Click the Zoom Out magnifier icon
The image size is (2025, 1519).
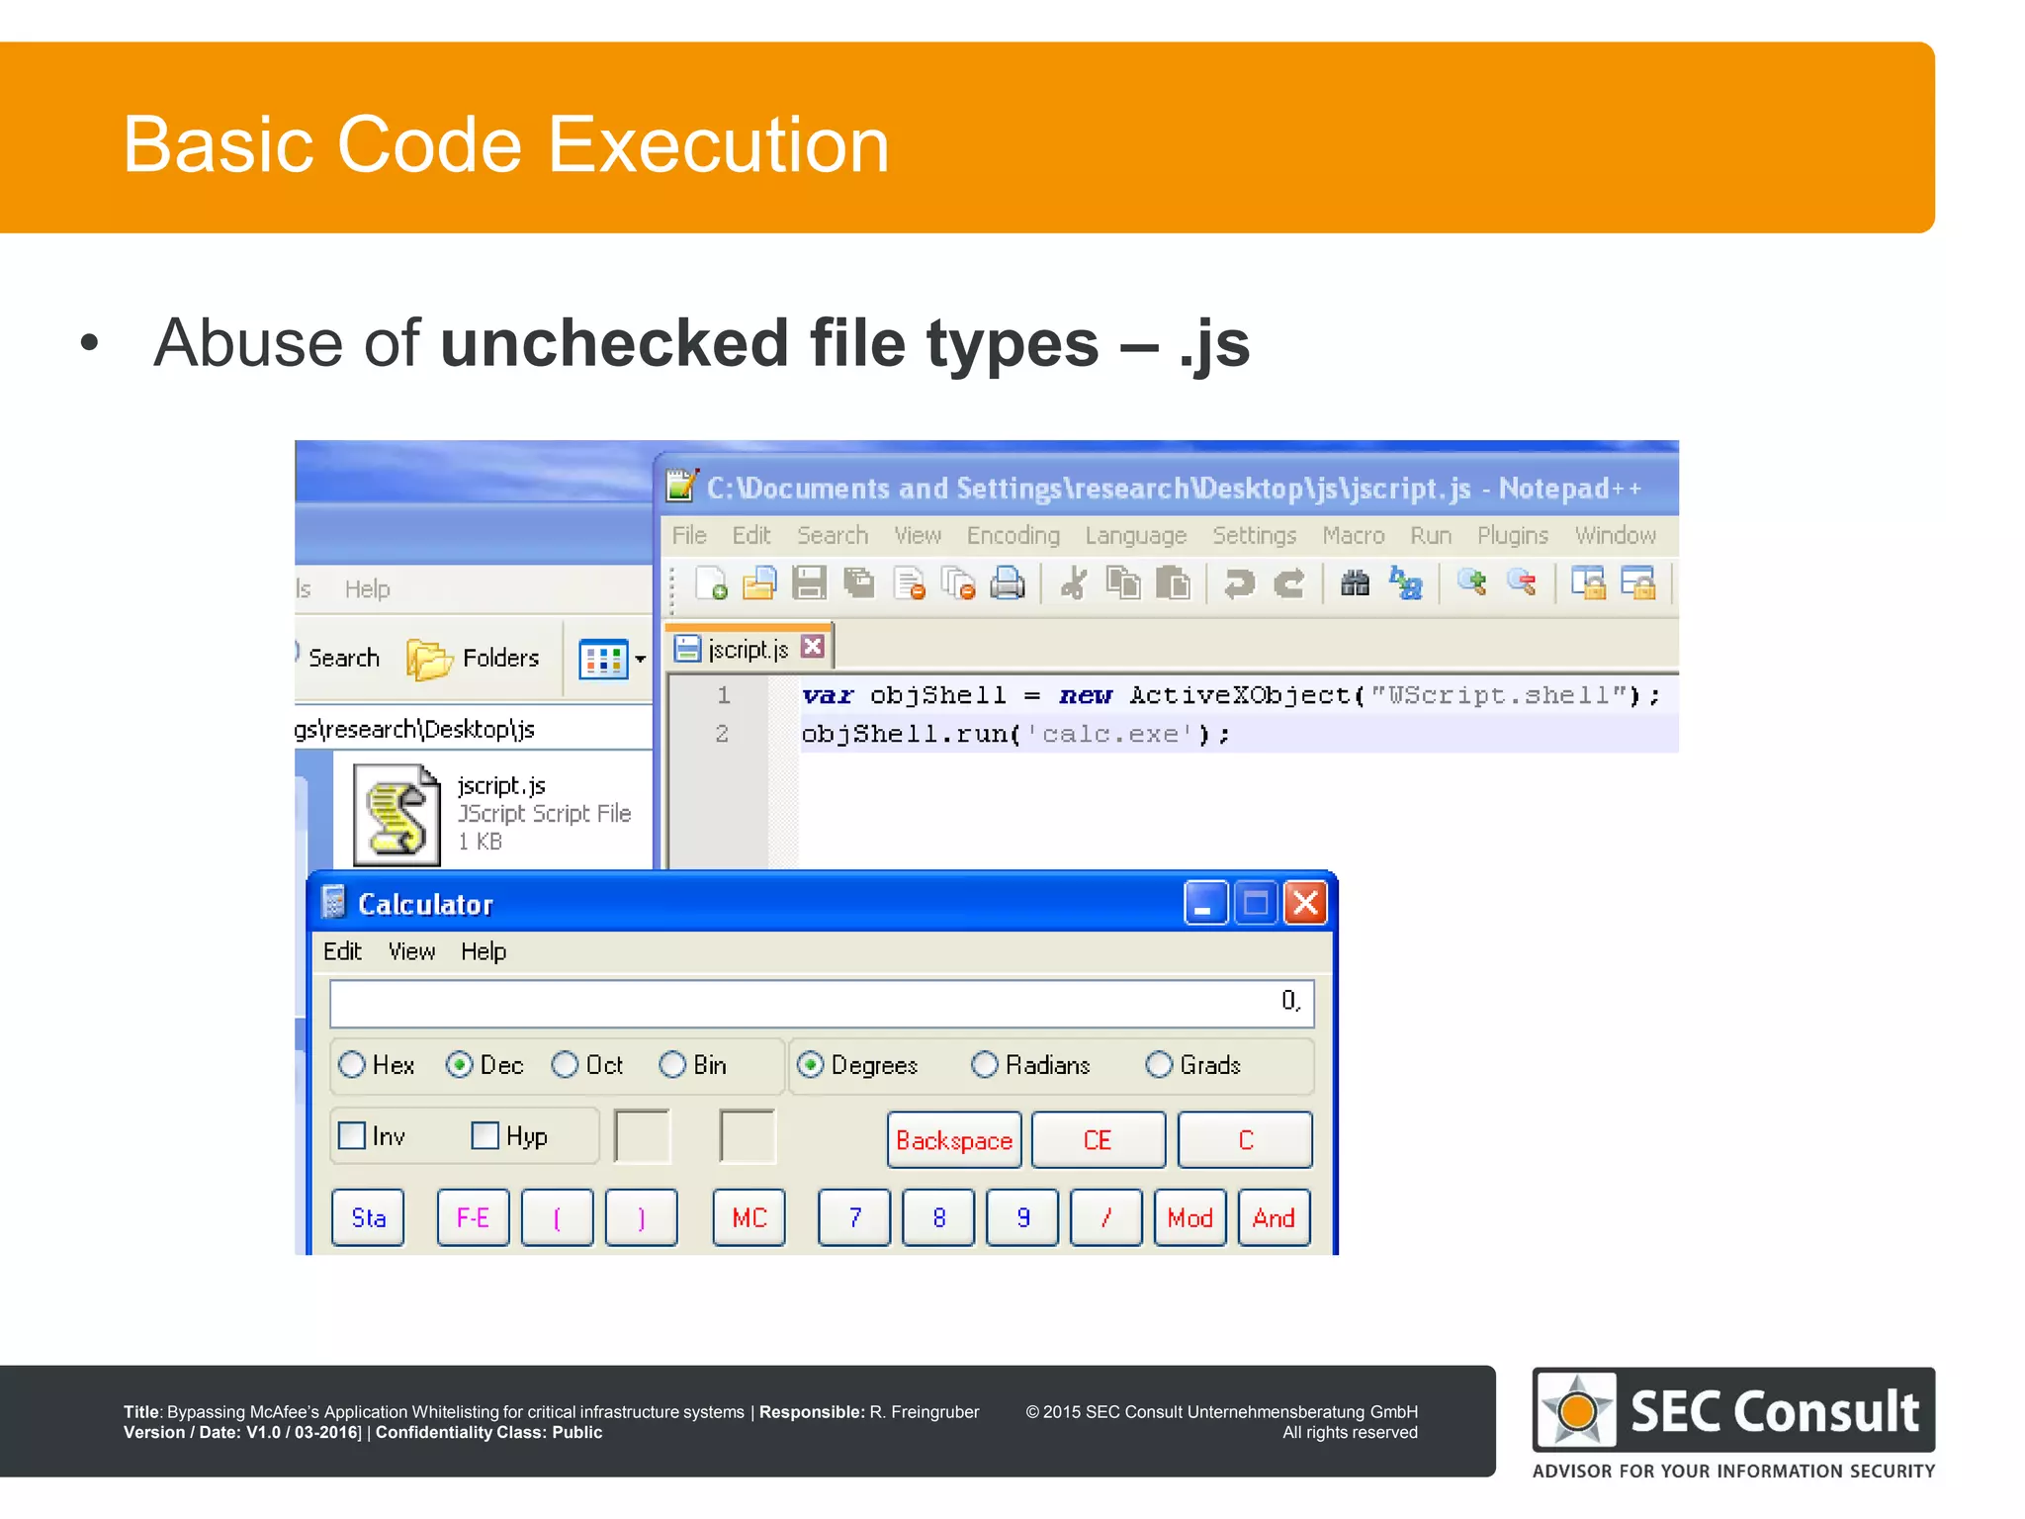click(1522, 583)
